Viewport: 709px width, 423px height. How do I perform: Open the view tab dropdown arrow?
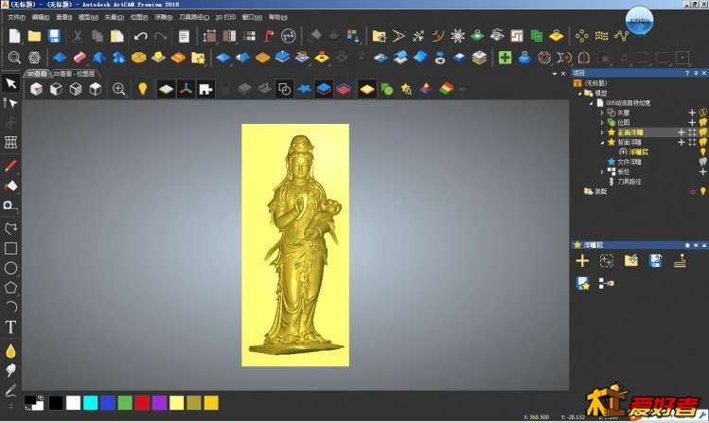click(x=555, y=74)
